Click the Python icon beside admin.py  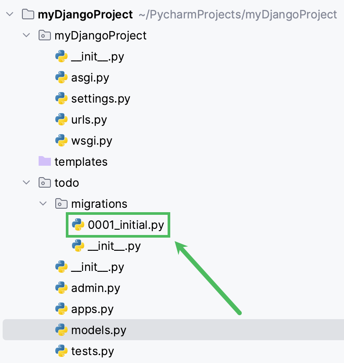61,288
